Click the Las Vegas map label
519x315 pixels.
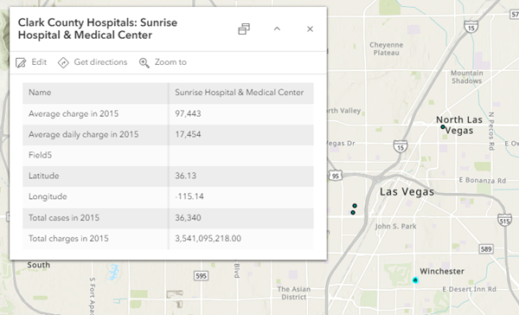click(407, 192)
